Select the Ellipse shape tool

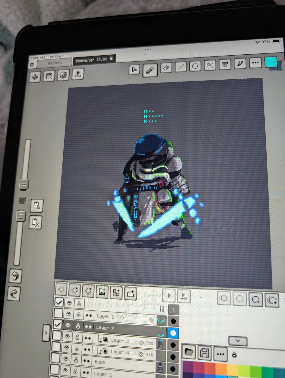pos(195,66)
